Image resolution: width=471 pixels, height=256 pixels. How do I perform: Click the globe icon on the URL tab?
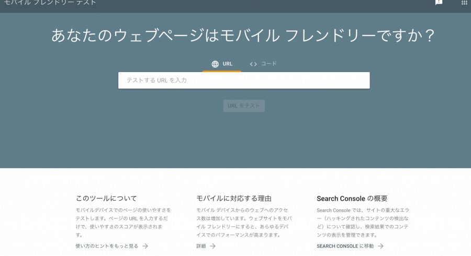[215, 64]
